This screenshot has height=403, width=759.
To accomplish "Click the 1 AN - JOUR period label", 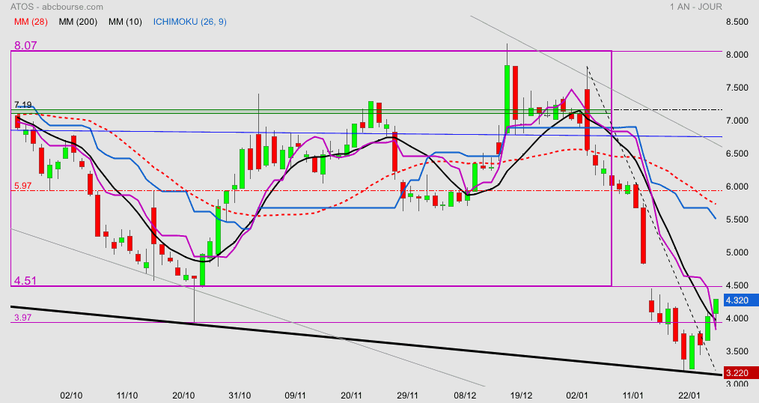I will coord(696,7).
